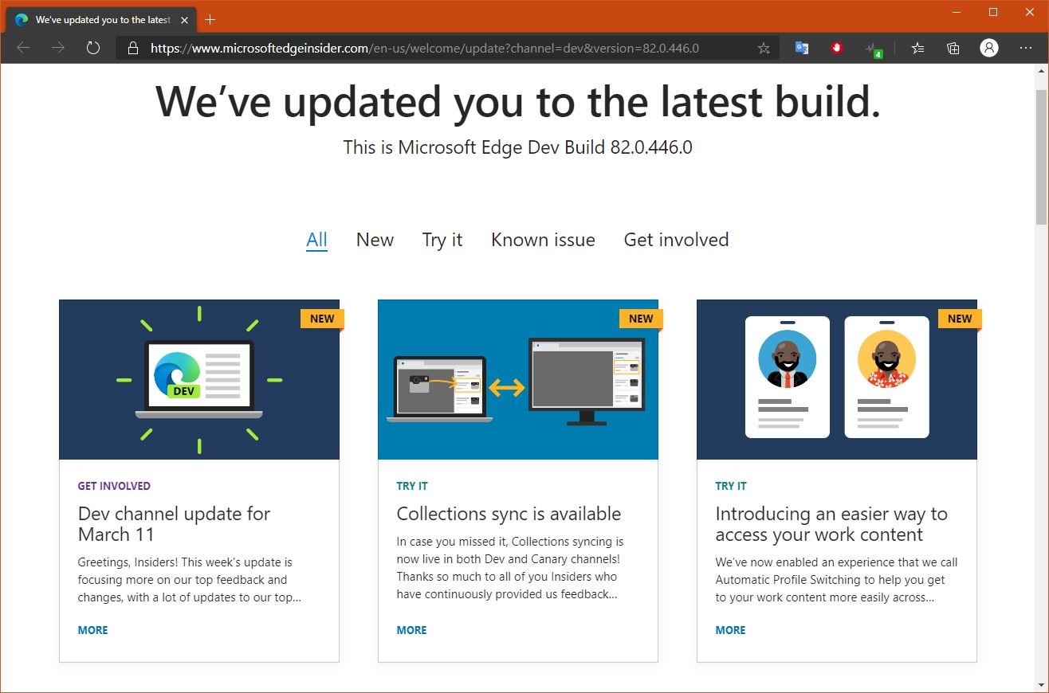
Task: Click the Collections sync devices thumbnail
Action: coord(518,379)
